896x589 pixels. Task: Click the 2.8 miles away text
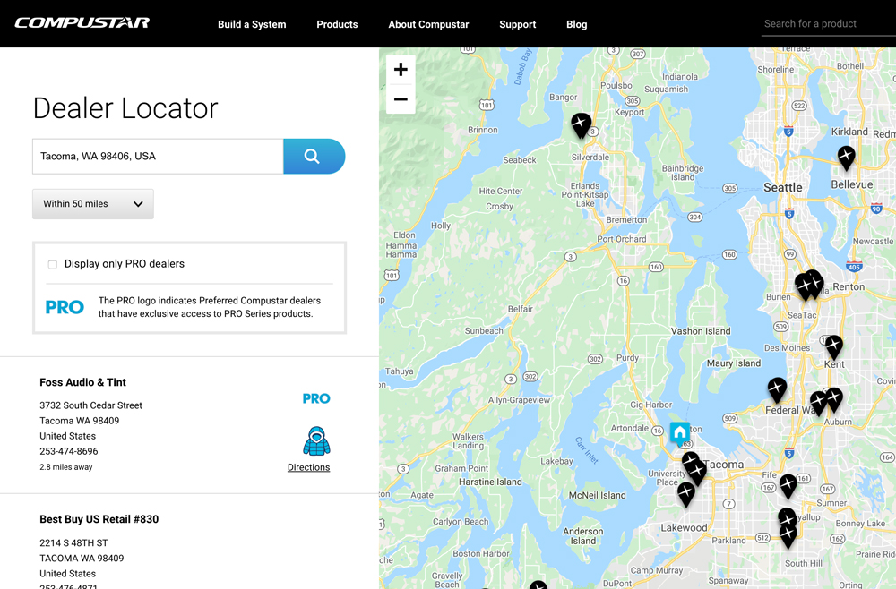coord(65,467)
